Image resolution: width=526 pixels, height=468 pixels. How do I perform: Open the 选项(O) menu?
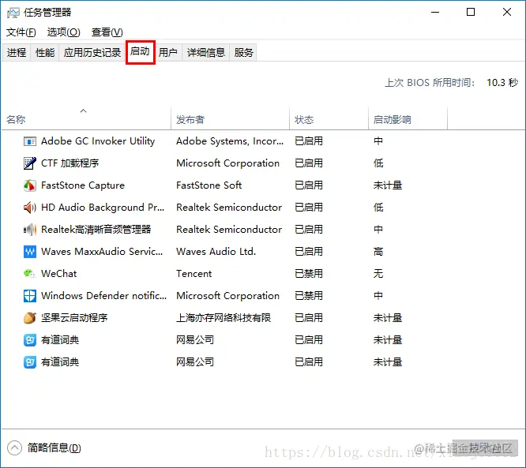63,32
